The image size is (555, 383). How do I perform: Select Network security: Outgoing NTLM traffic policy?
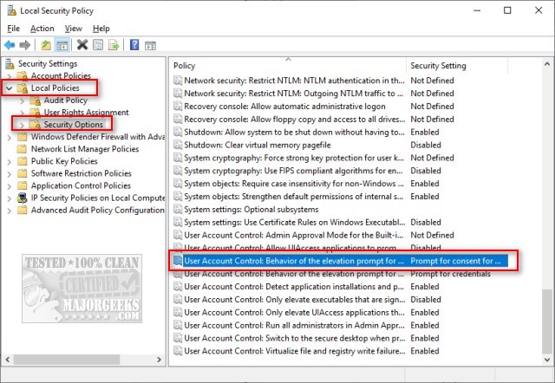pyautogui.click(x=293, y=94)
